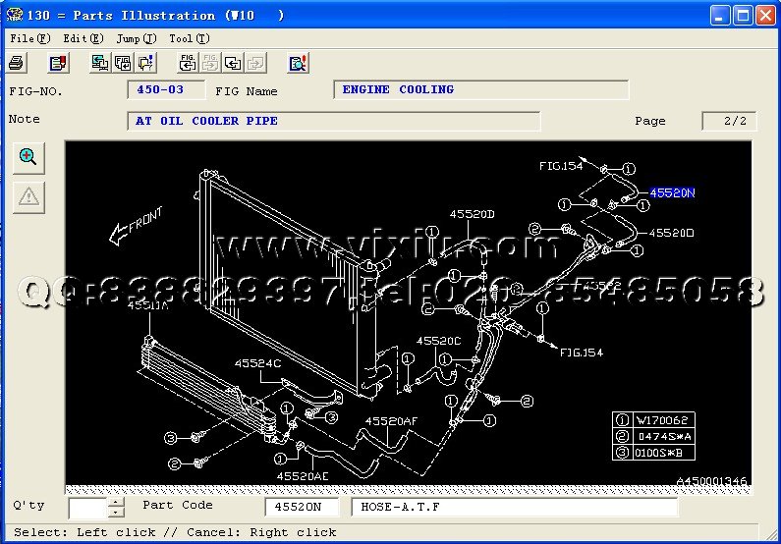Click the Q'ty input field

(x=87, y=508)
